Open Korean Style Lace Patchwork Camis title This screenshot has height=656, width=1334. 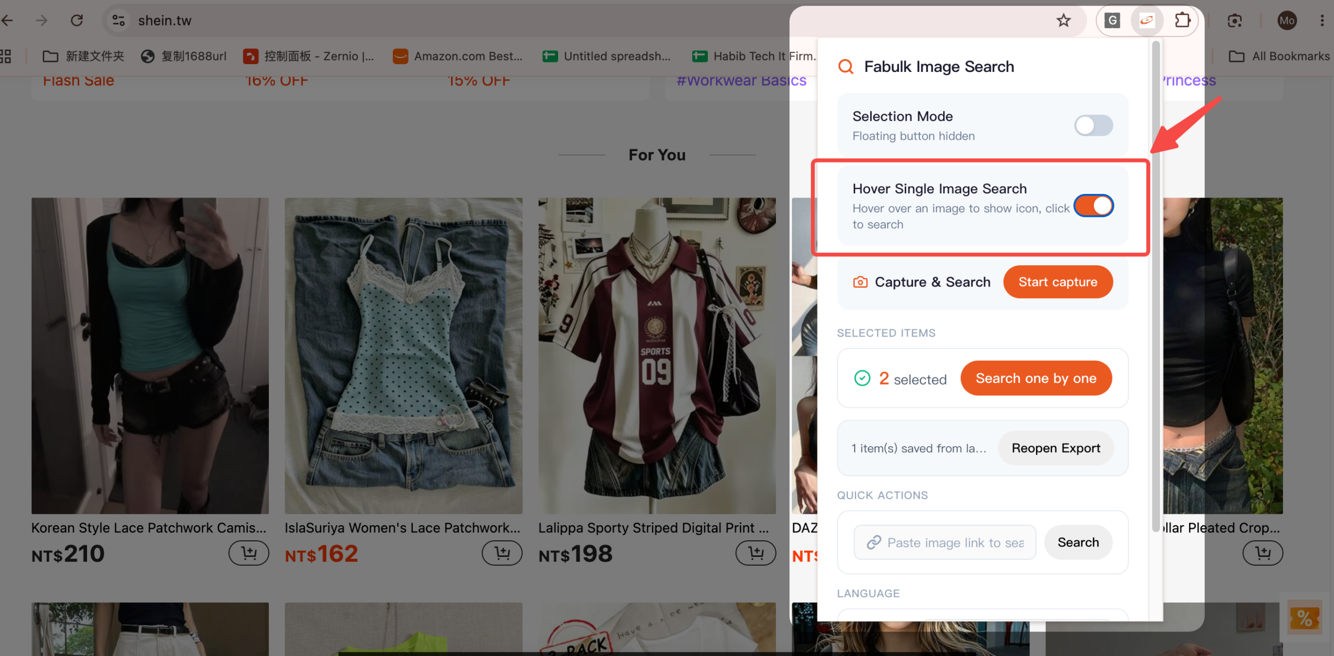pyautogui.click(x=149, y=528)
